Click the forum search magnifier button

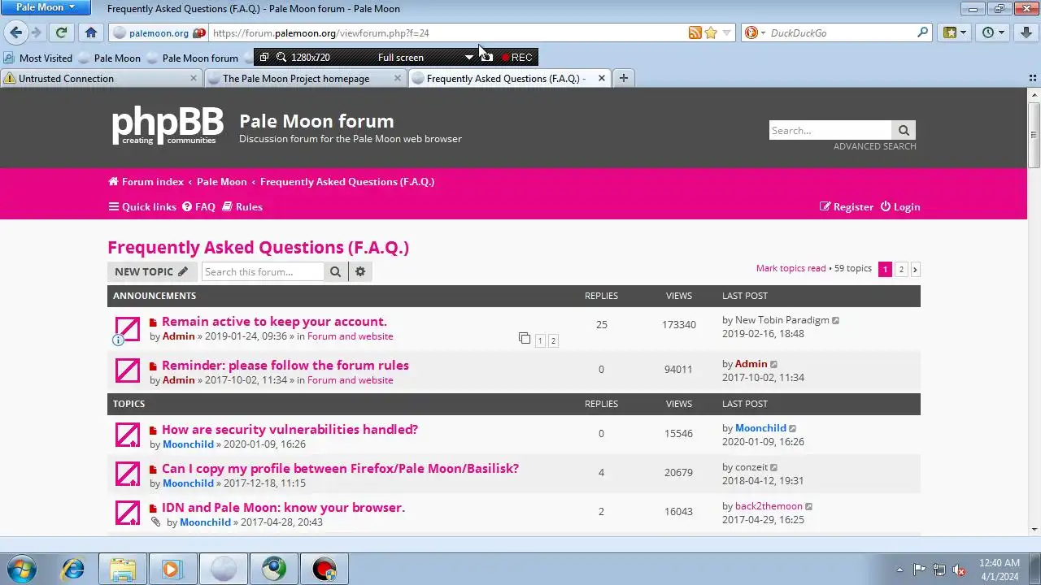(x=335, y=271)
